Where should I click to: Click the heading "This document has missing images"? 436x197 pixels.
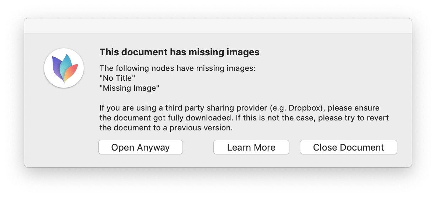179,52
